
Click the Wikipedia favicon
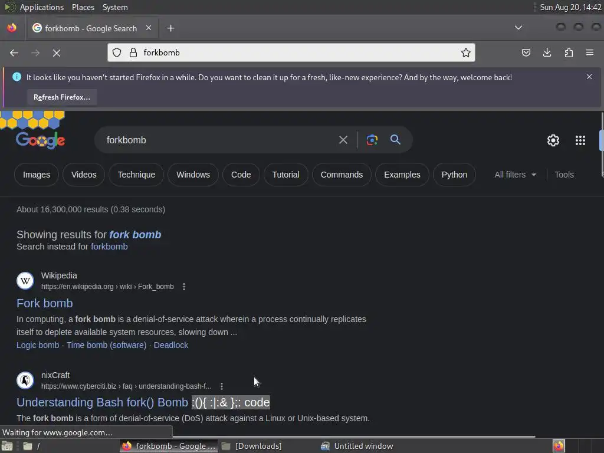point(25,281)
